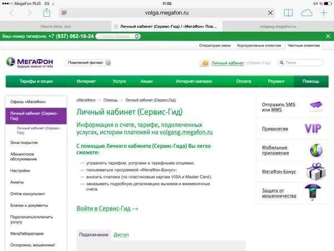The width and height of the screenshot is (334, 251).
Task: Open the Safari share sheet icon
Action: (x=47, y=13)
